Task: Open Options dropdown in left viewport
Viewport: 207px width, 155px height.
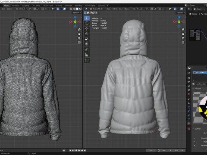Action: pos(77,12)
